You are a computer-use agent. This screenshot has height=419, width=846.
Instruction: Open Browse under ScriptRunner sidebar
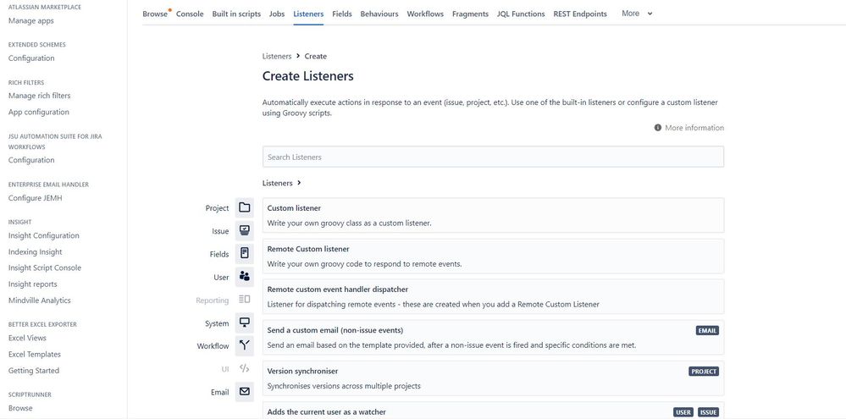pos(20,408)
